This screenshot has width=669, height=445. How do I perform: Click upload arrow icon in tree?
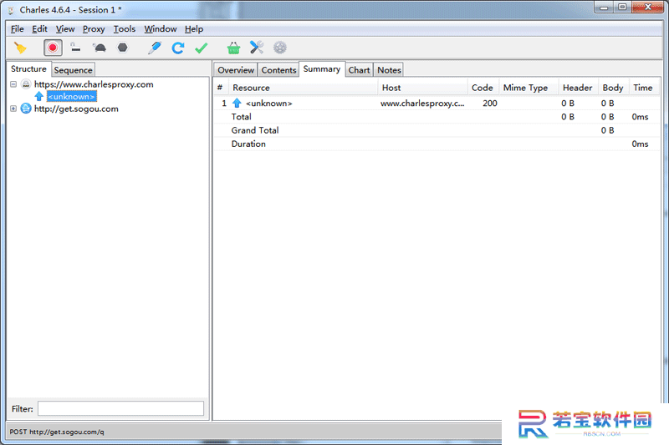pyautogui.click(x=38, y=97)
